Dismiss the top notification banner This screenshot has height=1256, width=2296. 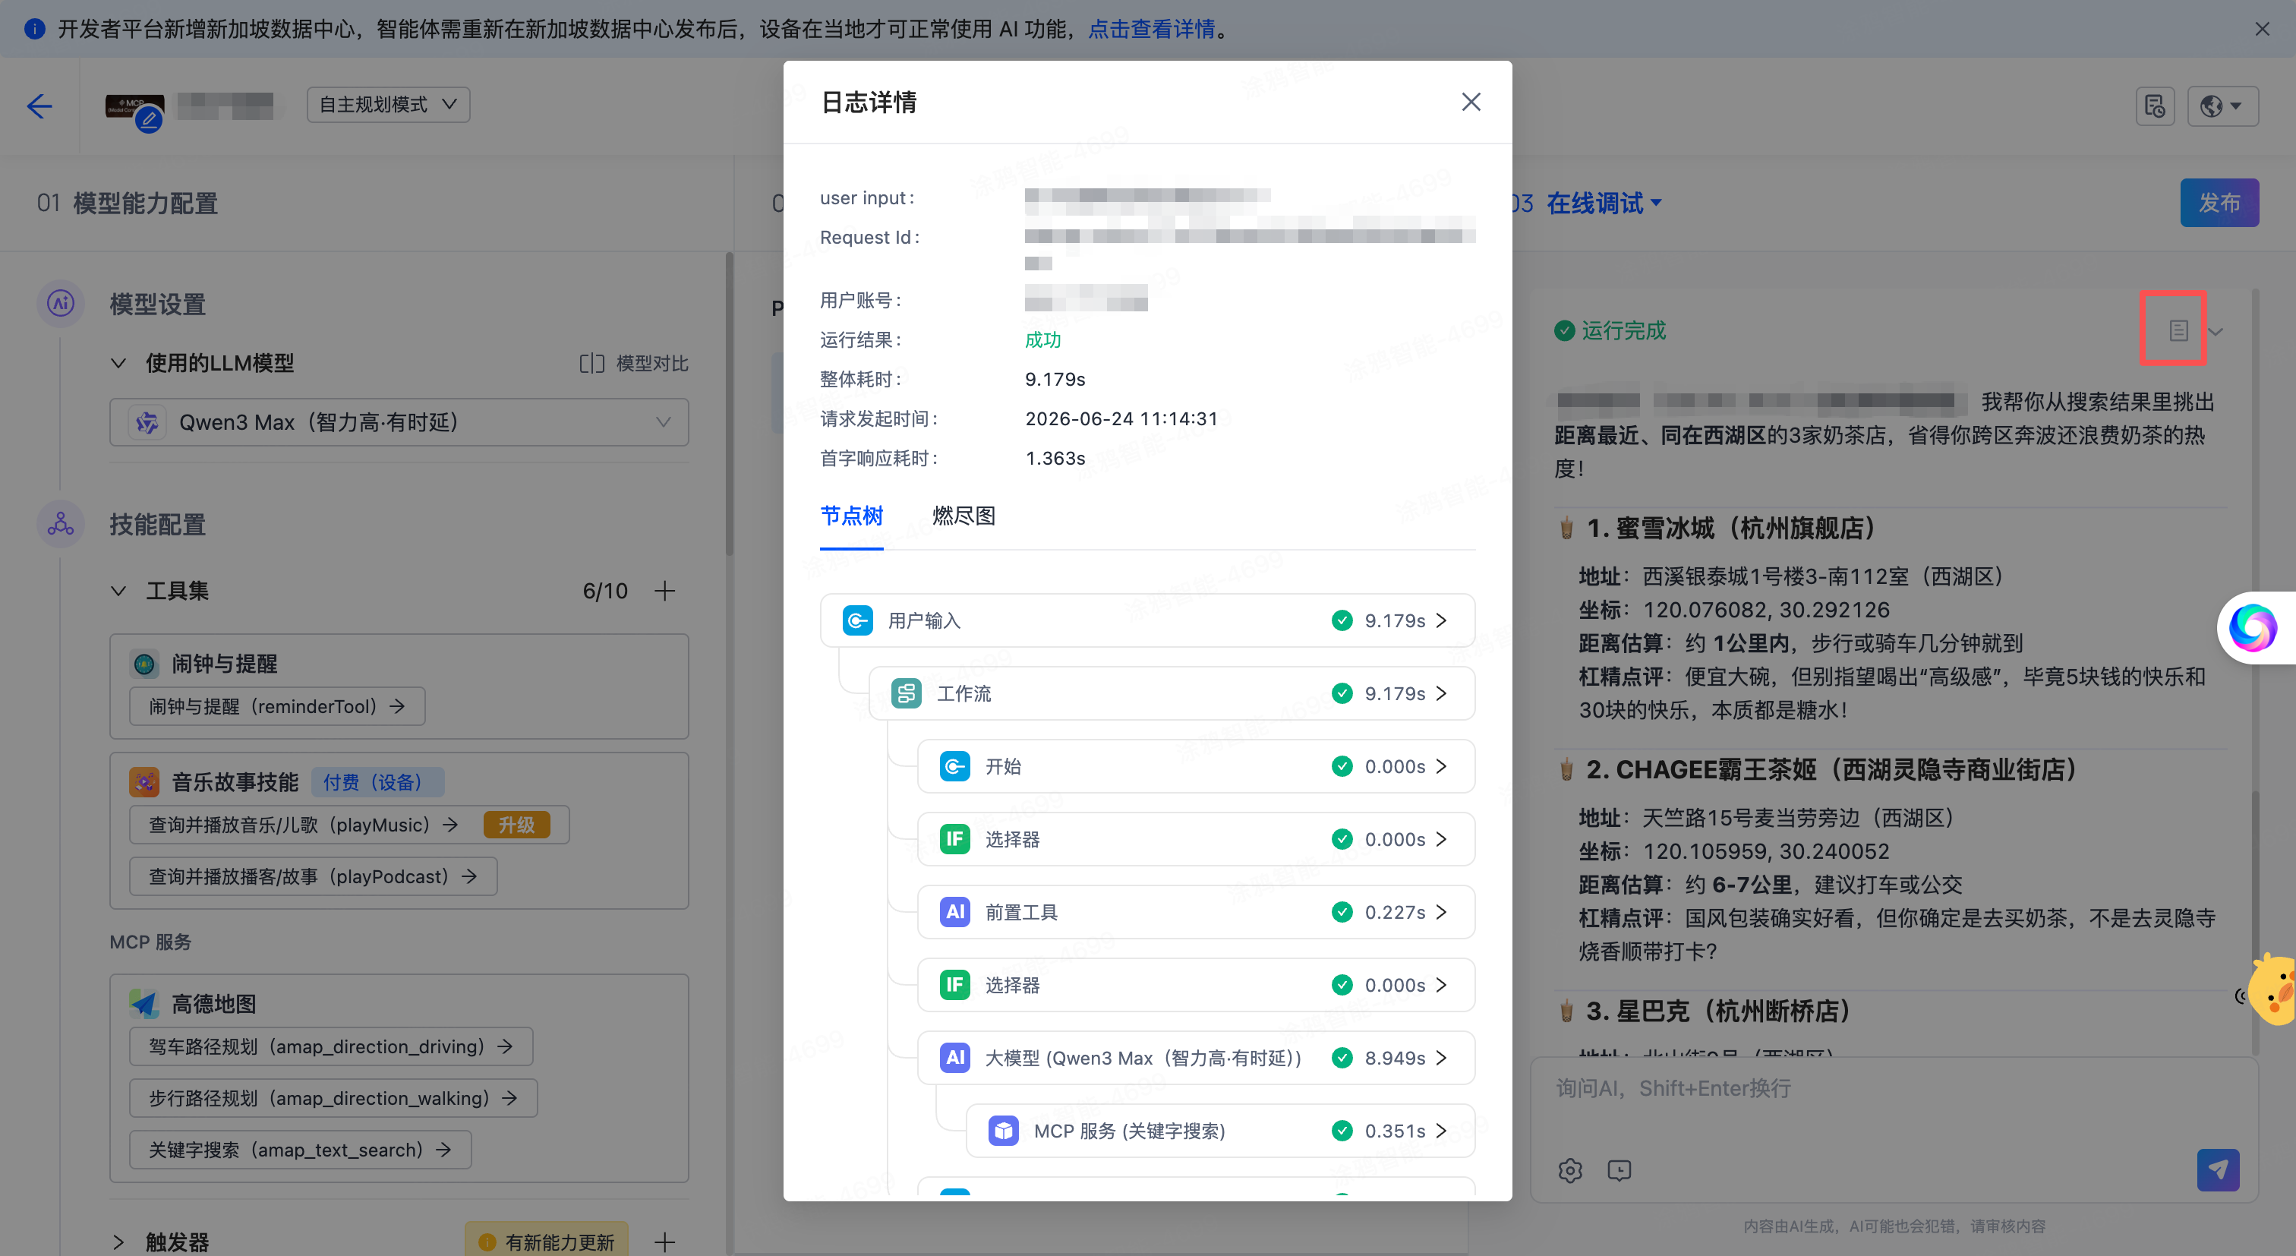(2262, 30)
